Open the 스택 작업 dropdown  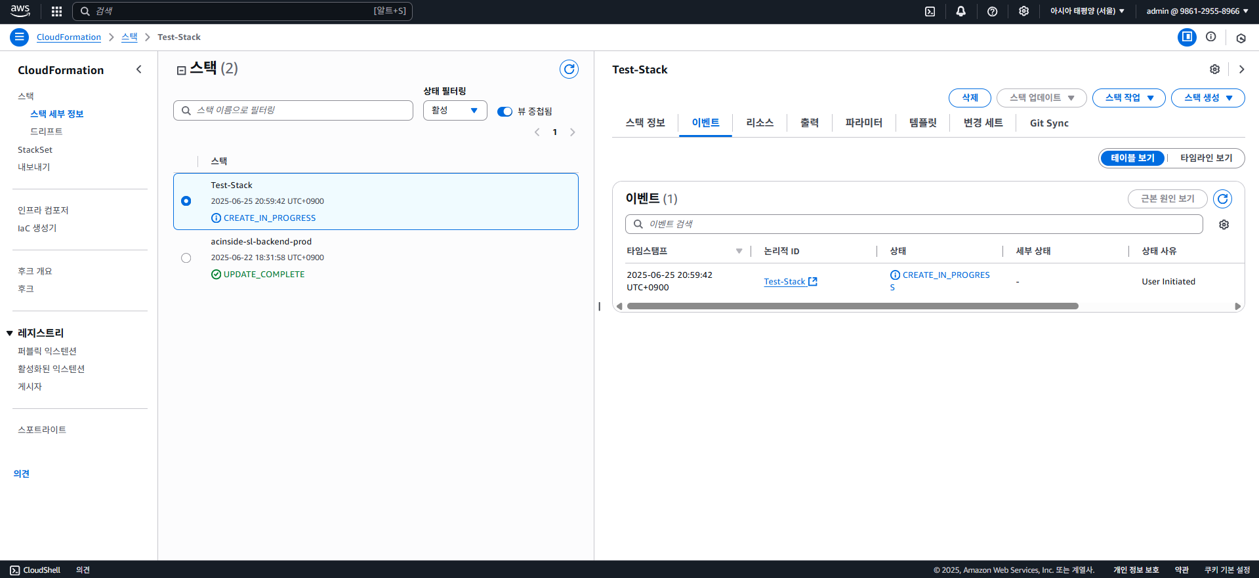click(x=1129, y=98)
